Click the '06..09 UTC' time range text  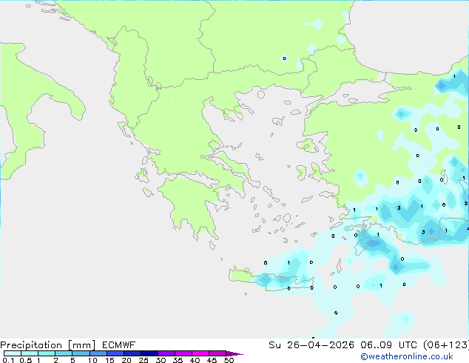tap(388, 344)
